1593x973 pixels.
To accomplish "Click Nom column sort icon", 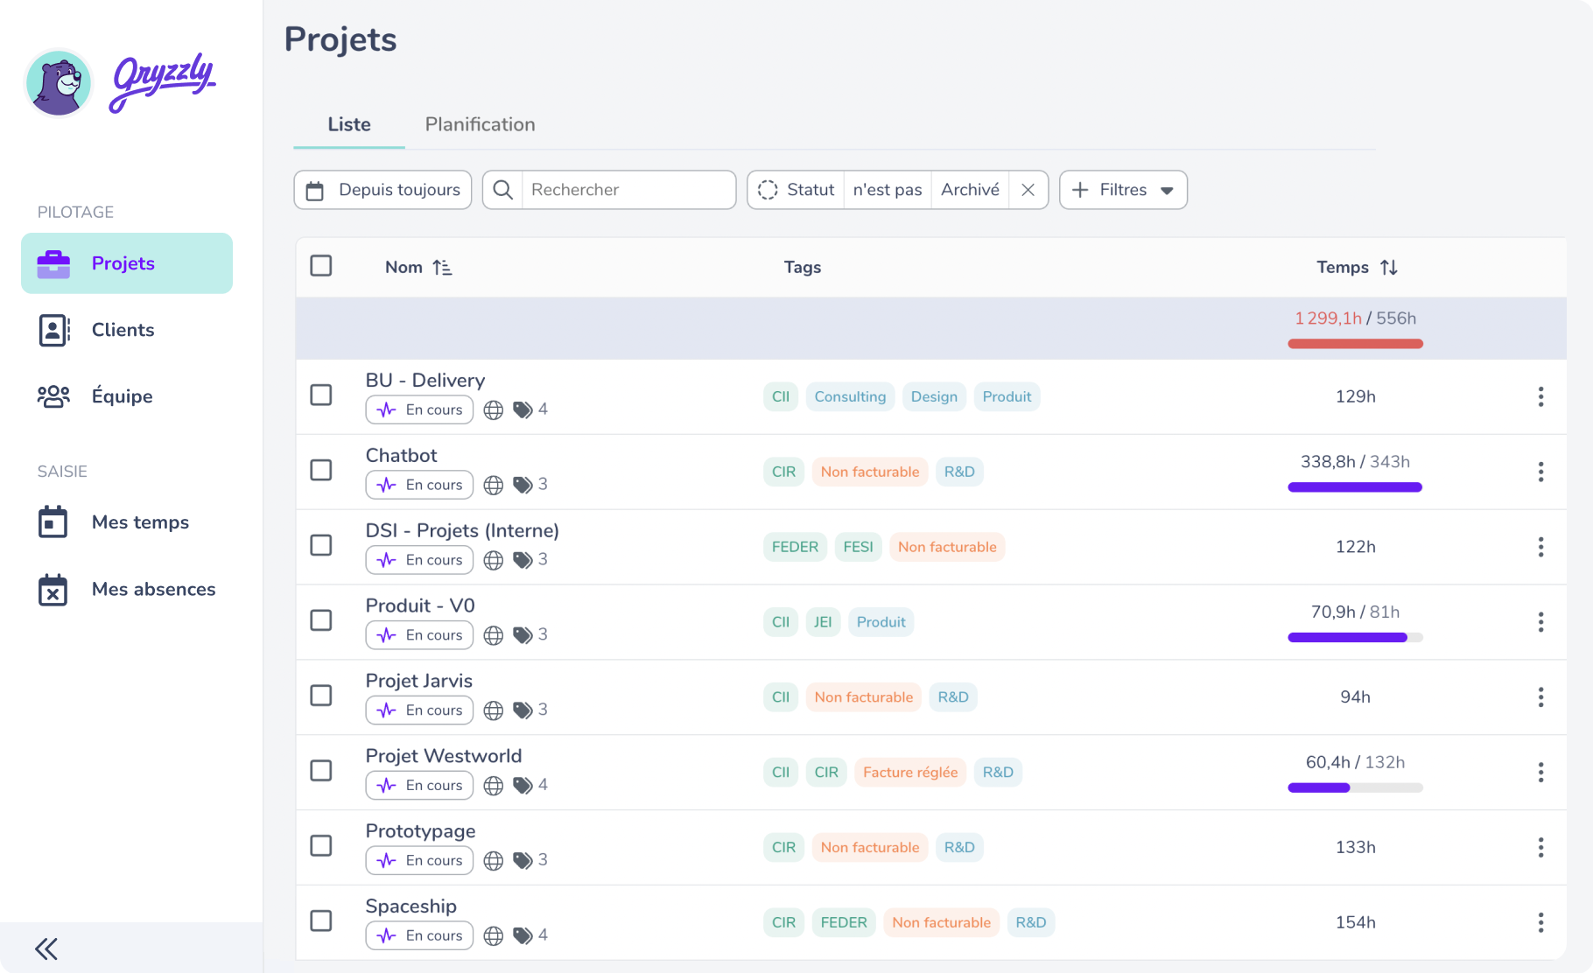I will click(x=442, y=268).
